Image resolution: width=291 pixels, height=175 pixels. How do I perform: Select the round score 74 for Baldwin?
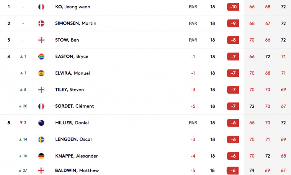(252, 170)
